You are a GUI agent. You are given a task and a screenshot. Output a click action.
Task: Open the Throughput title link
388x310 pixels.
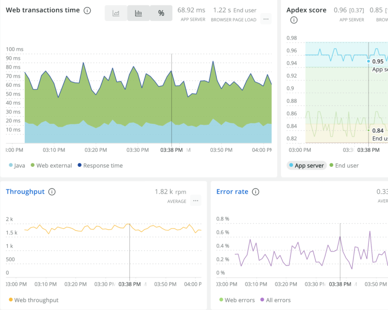25,192
